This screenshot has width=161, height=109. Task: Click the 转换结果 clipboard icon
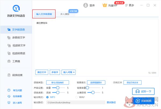pyautogui.click(x=9, y=75)
